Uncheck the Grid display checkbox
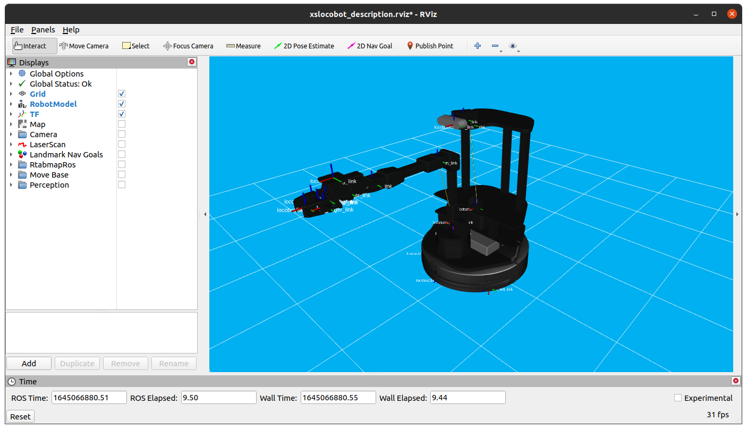Image resolution: width=747 pixels, height=429 pixels. [x=122, y=94]
